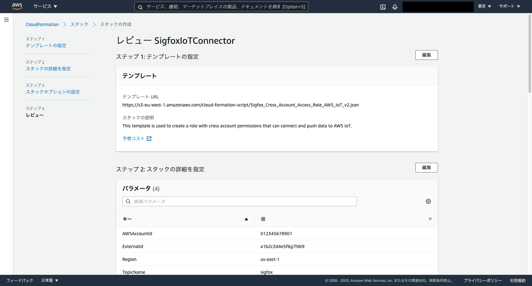This screenshot has width=532, height=286.
Task: Select the ExternalId key cell
Action: (133, 246)
